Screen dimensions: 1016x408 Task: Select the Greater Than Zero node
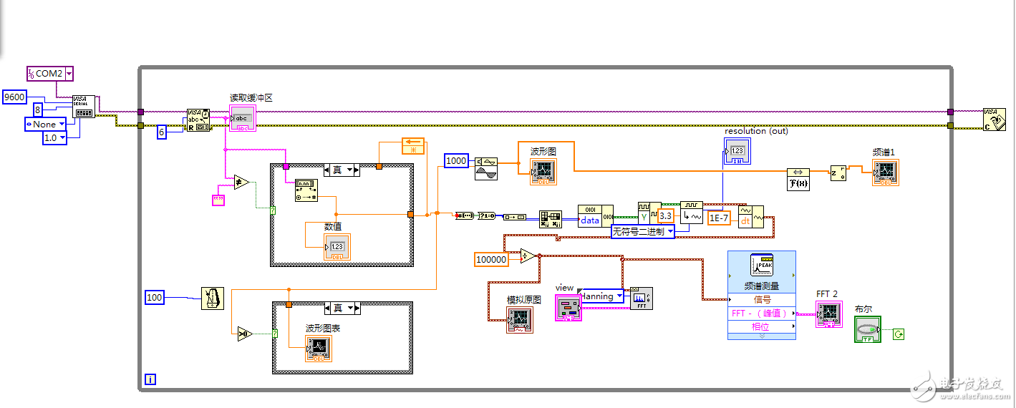point(246,333)
